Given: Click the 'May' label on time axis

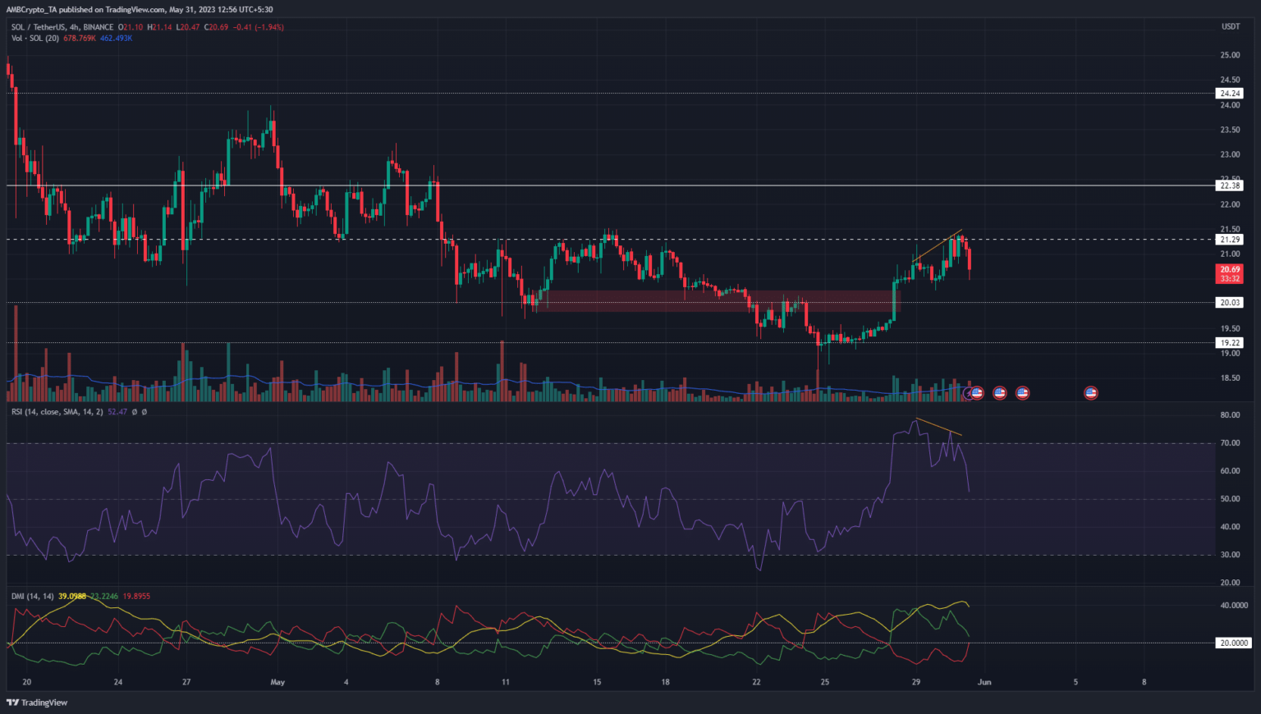Looking at the screenshot, I should pyautogui.click(x=277, y=682).
